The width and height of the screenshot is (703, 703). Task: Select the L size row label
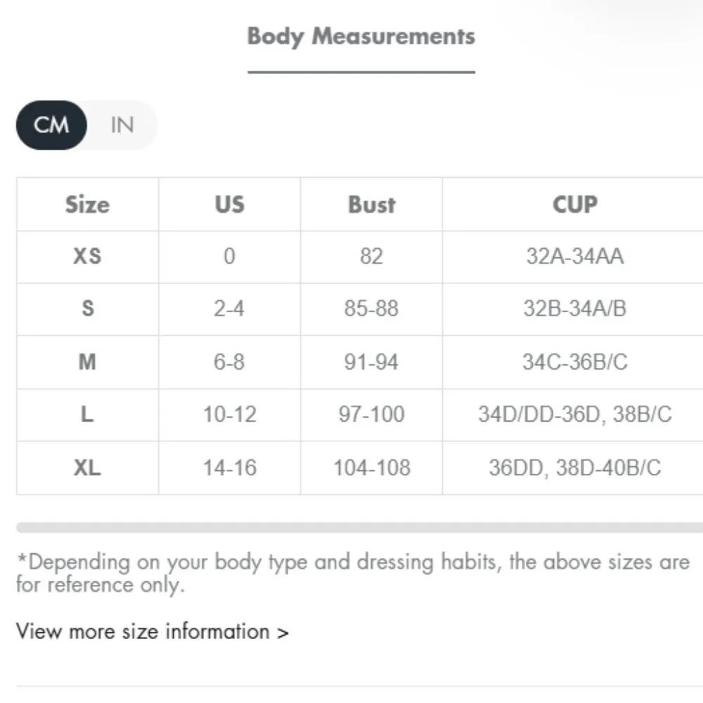click(87, 415)
